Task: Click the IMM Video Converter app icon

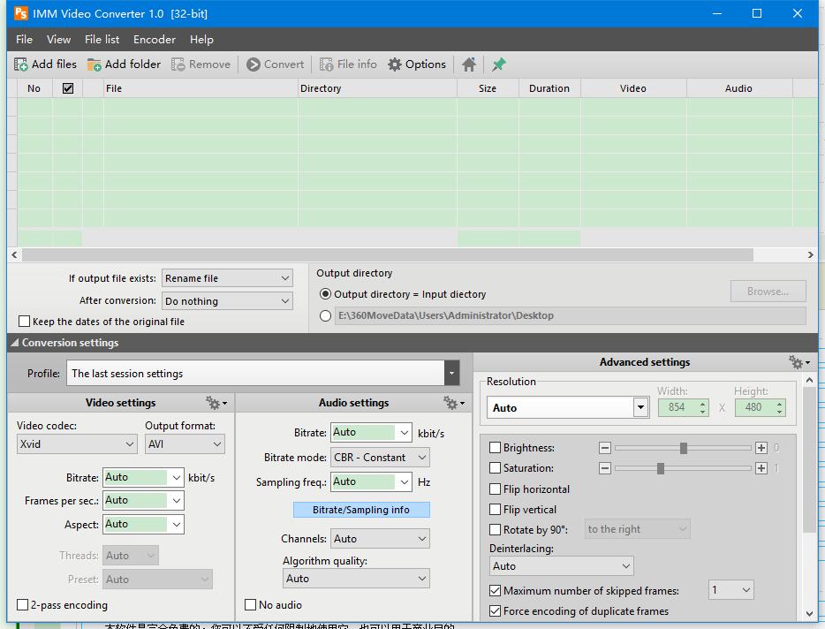Action: pos(21,13)
